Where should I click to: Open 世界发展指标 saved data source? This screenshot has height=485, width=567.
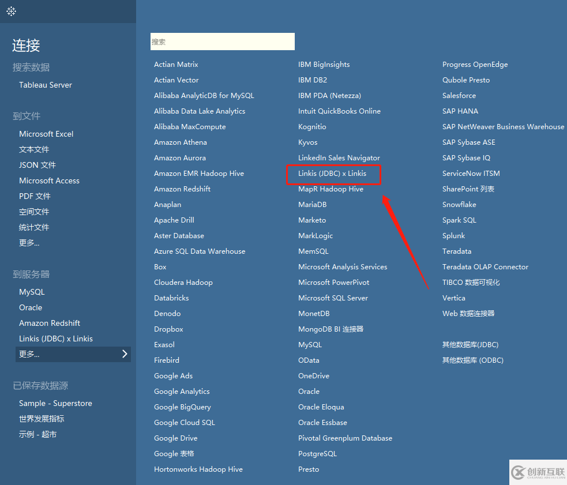point(42,419)
